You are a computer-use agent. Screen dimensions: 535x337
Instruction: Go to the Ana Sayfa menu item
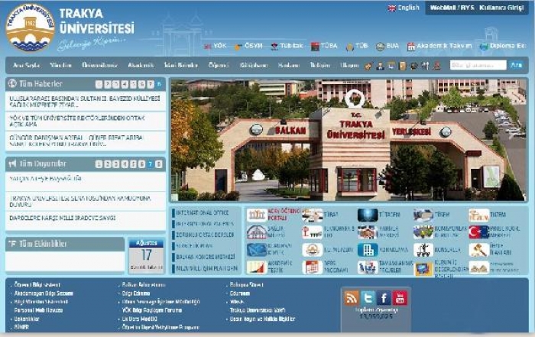coord(26,65)
